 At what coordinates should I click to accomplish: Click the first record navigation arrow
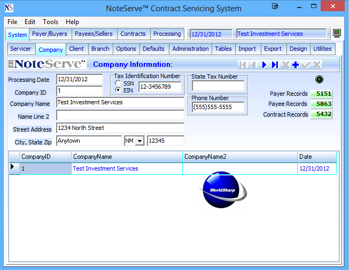(243, 65)
